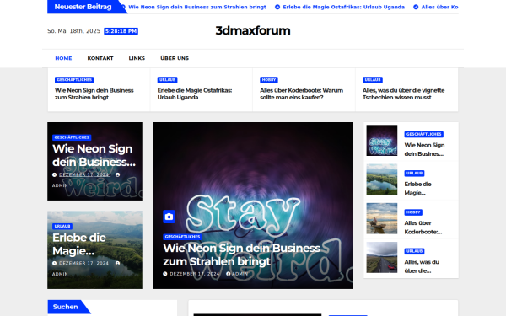
Task: Click the URLAUB tag above Erlebe die Magie Ostafrikas in the strip
Action: (168, 80)
